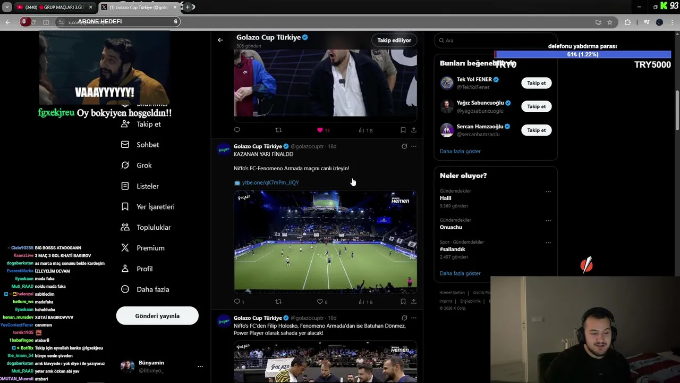
Task: Open Golazo Cup Türkiye name on 19d post
Action: pyautogui.click(x=258, y=318)
